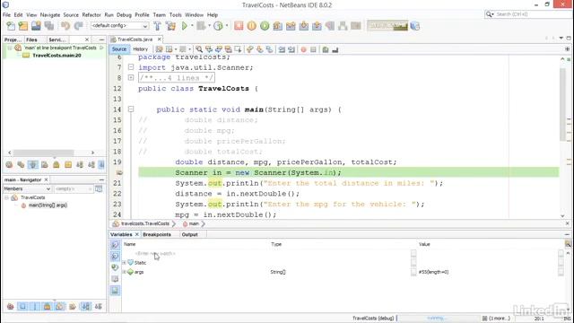Click the red Start Macro Recording icon
This screenshot has height=323, width=574.
click(x=303, y=49)
